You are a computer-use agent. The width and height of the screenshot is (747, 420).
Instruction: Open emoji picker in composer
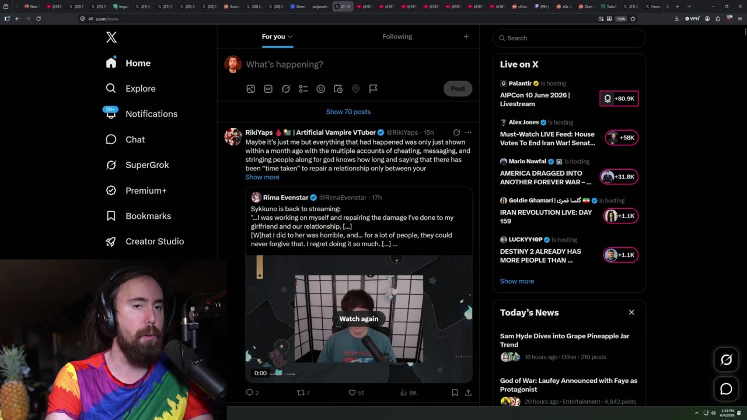click(320, 89)
